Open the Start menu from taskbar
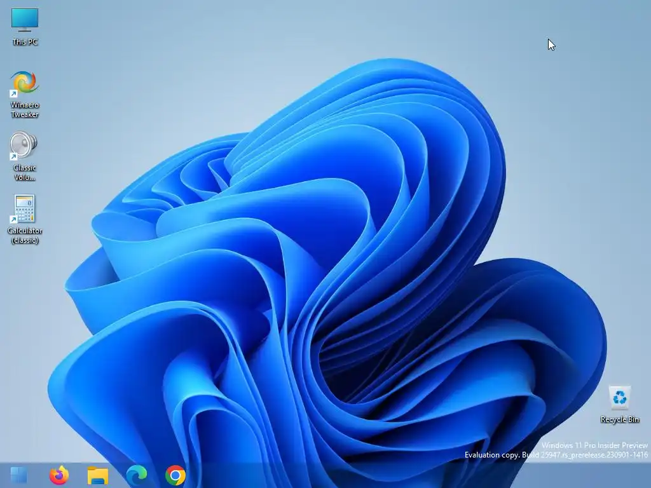This screenshot has width=651, height=488. tap(18, 475)
